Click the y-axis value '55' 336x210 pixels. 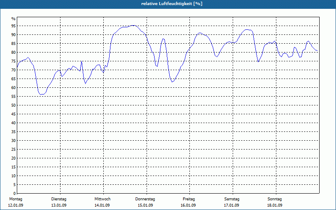pyautogui.click(x=13, y=97)
